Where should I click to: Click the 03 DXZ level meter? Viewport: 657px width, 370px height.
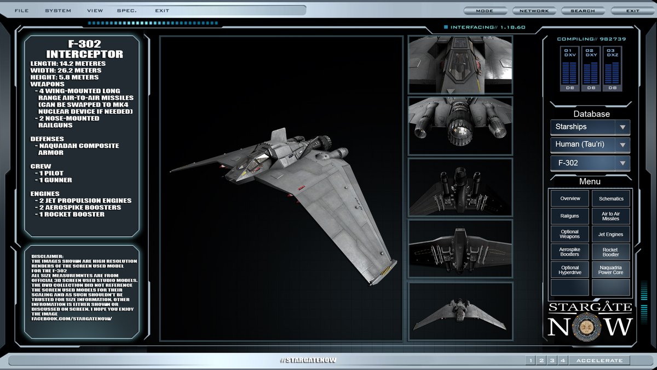[x=612, y=69]
